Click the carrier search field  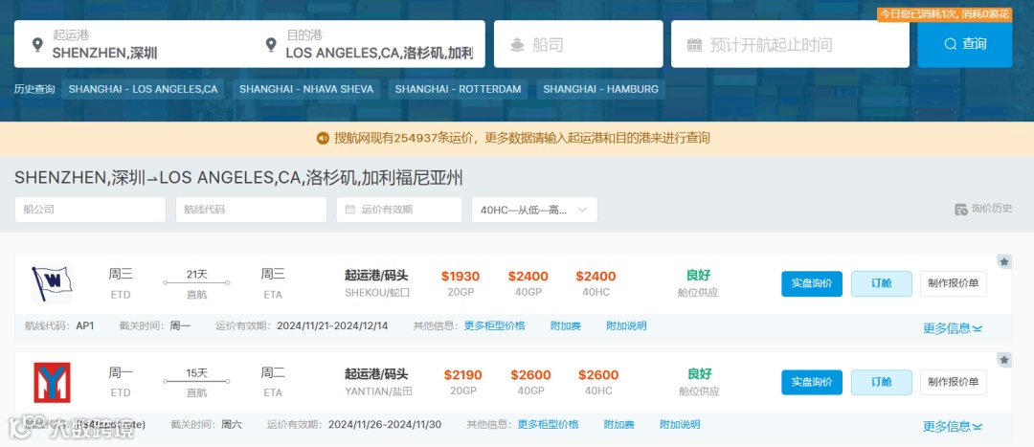(578, 44)
